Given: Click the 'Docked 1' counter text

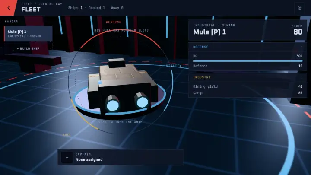Looking at the screenshot, I should coord(97,8).
